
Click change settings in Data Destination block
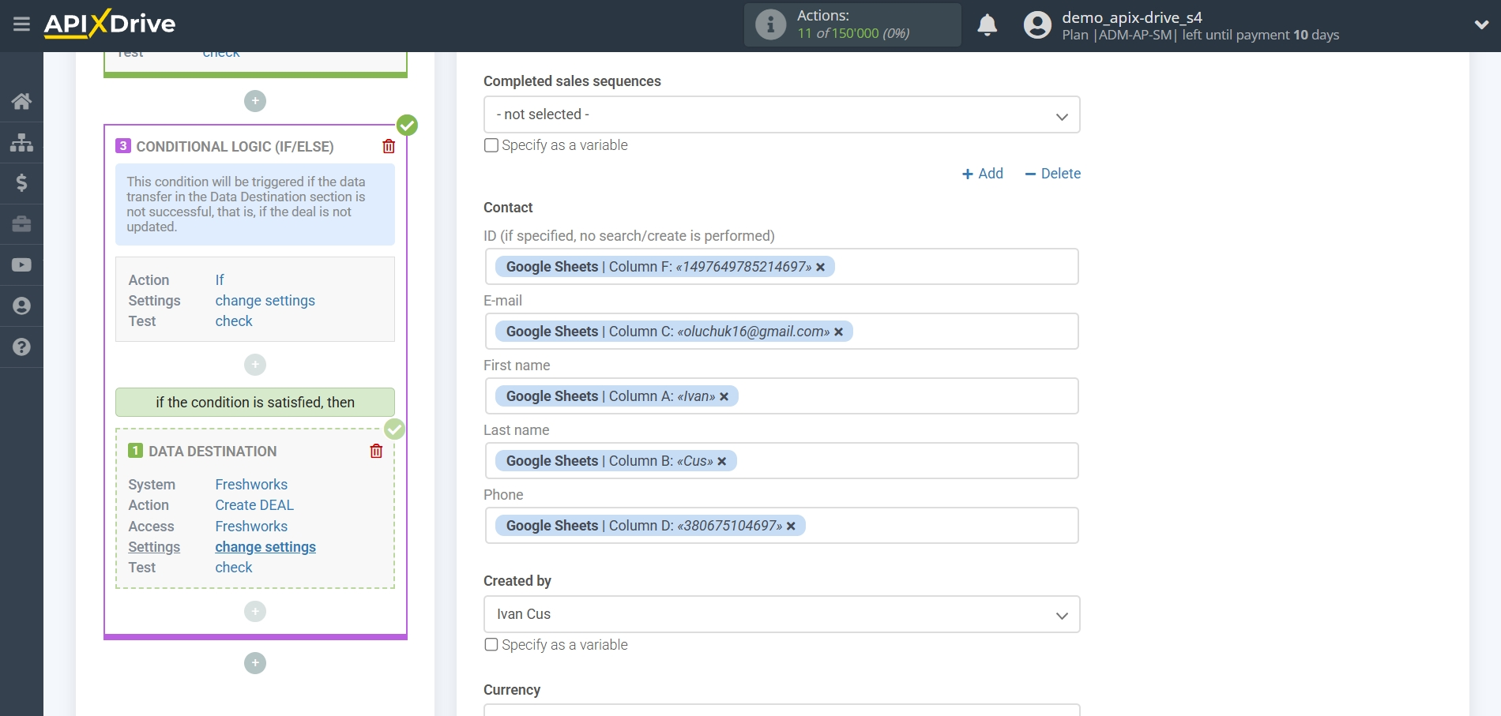[265, 547]
